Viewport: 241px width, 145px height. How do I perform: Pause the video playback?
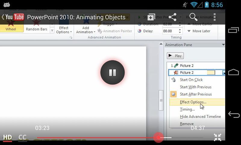[x=112, y=72]
